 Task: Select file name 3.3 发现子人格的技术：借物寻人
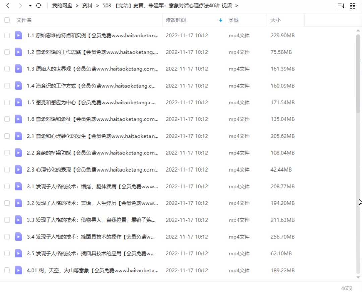[91, 220]
